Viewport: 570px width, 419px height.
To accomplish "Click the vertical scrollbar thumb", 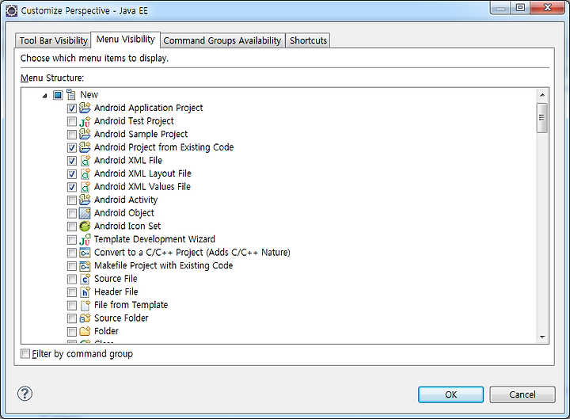I will point(542,118).
